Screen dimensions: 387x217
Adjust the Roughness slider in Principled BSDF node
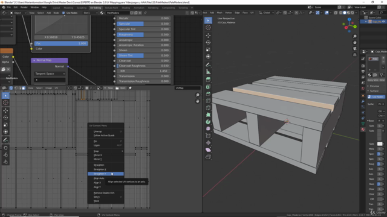point(143,35)
